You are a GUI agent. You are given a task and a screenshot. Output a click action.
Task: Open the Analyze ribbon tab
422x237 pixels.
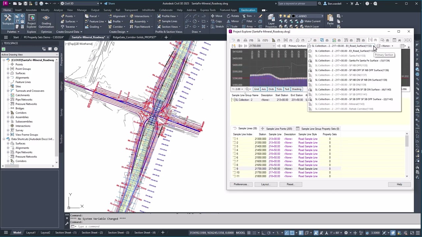coord(58,10)
